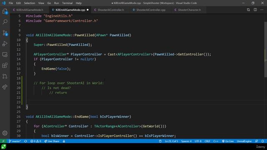Image resolution: width=267 pixels, height=150 pixels.
Task: Click the opening brace on line 10
Action: click(27, 40)
